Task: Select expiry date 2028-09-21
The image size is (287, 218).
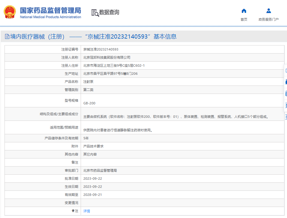Action: click(93, 195)
